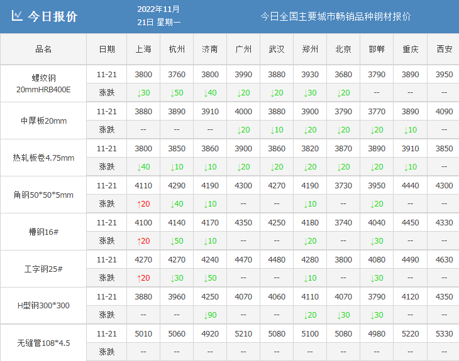Click the green ↓50 arrow in 杭州 螺纹钢 row
Screen dimensions: 459x361
point(172,93)
